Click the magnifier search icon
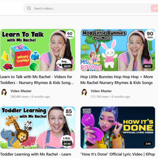Image resolution: width=158 pixels, height=158 pixels. pos(29,8)
